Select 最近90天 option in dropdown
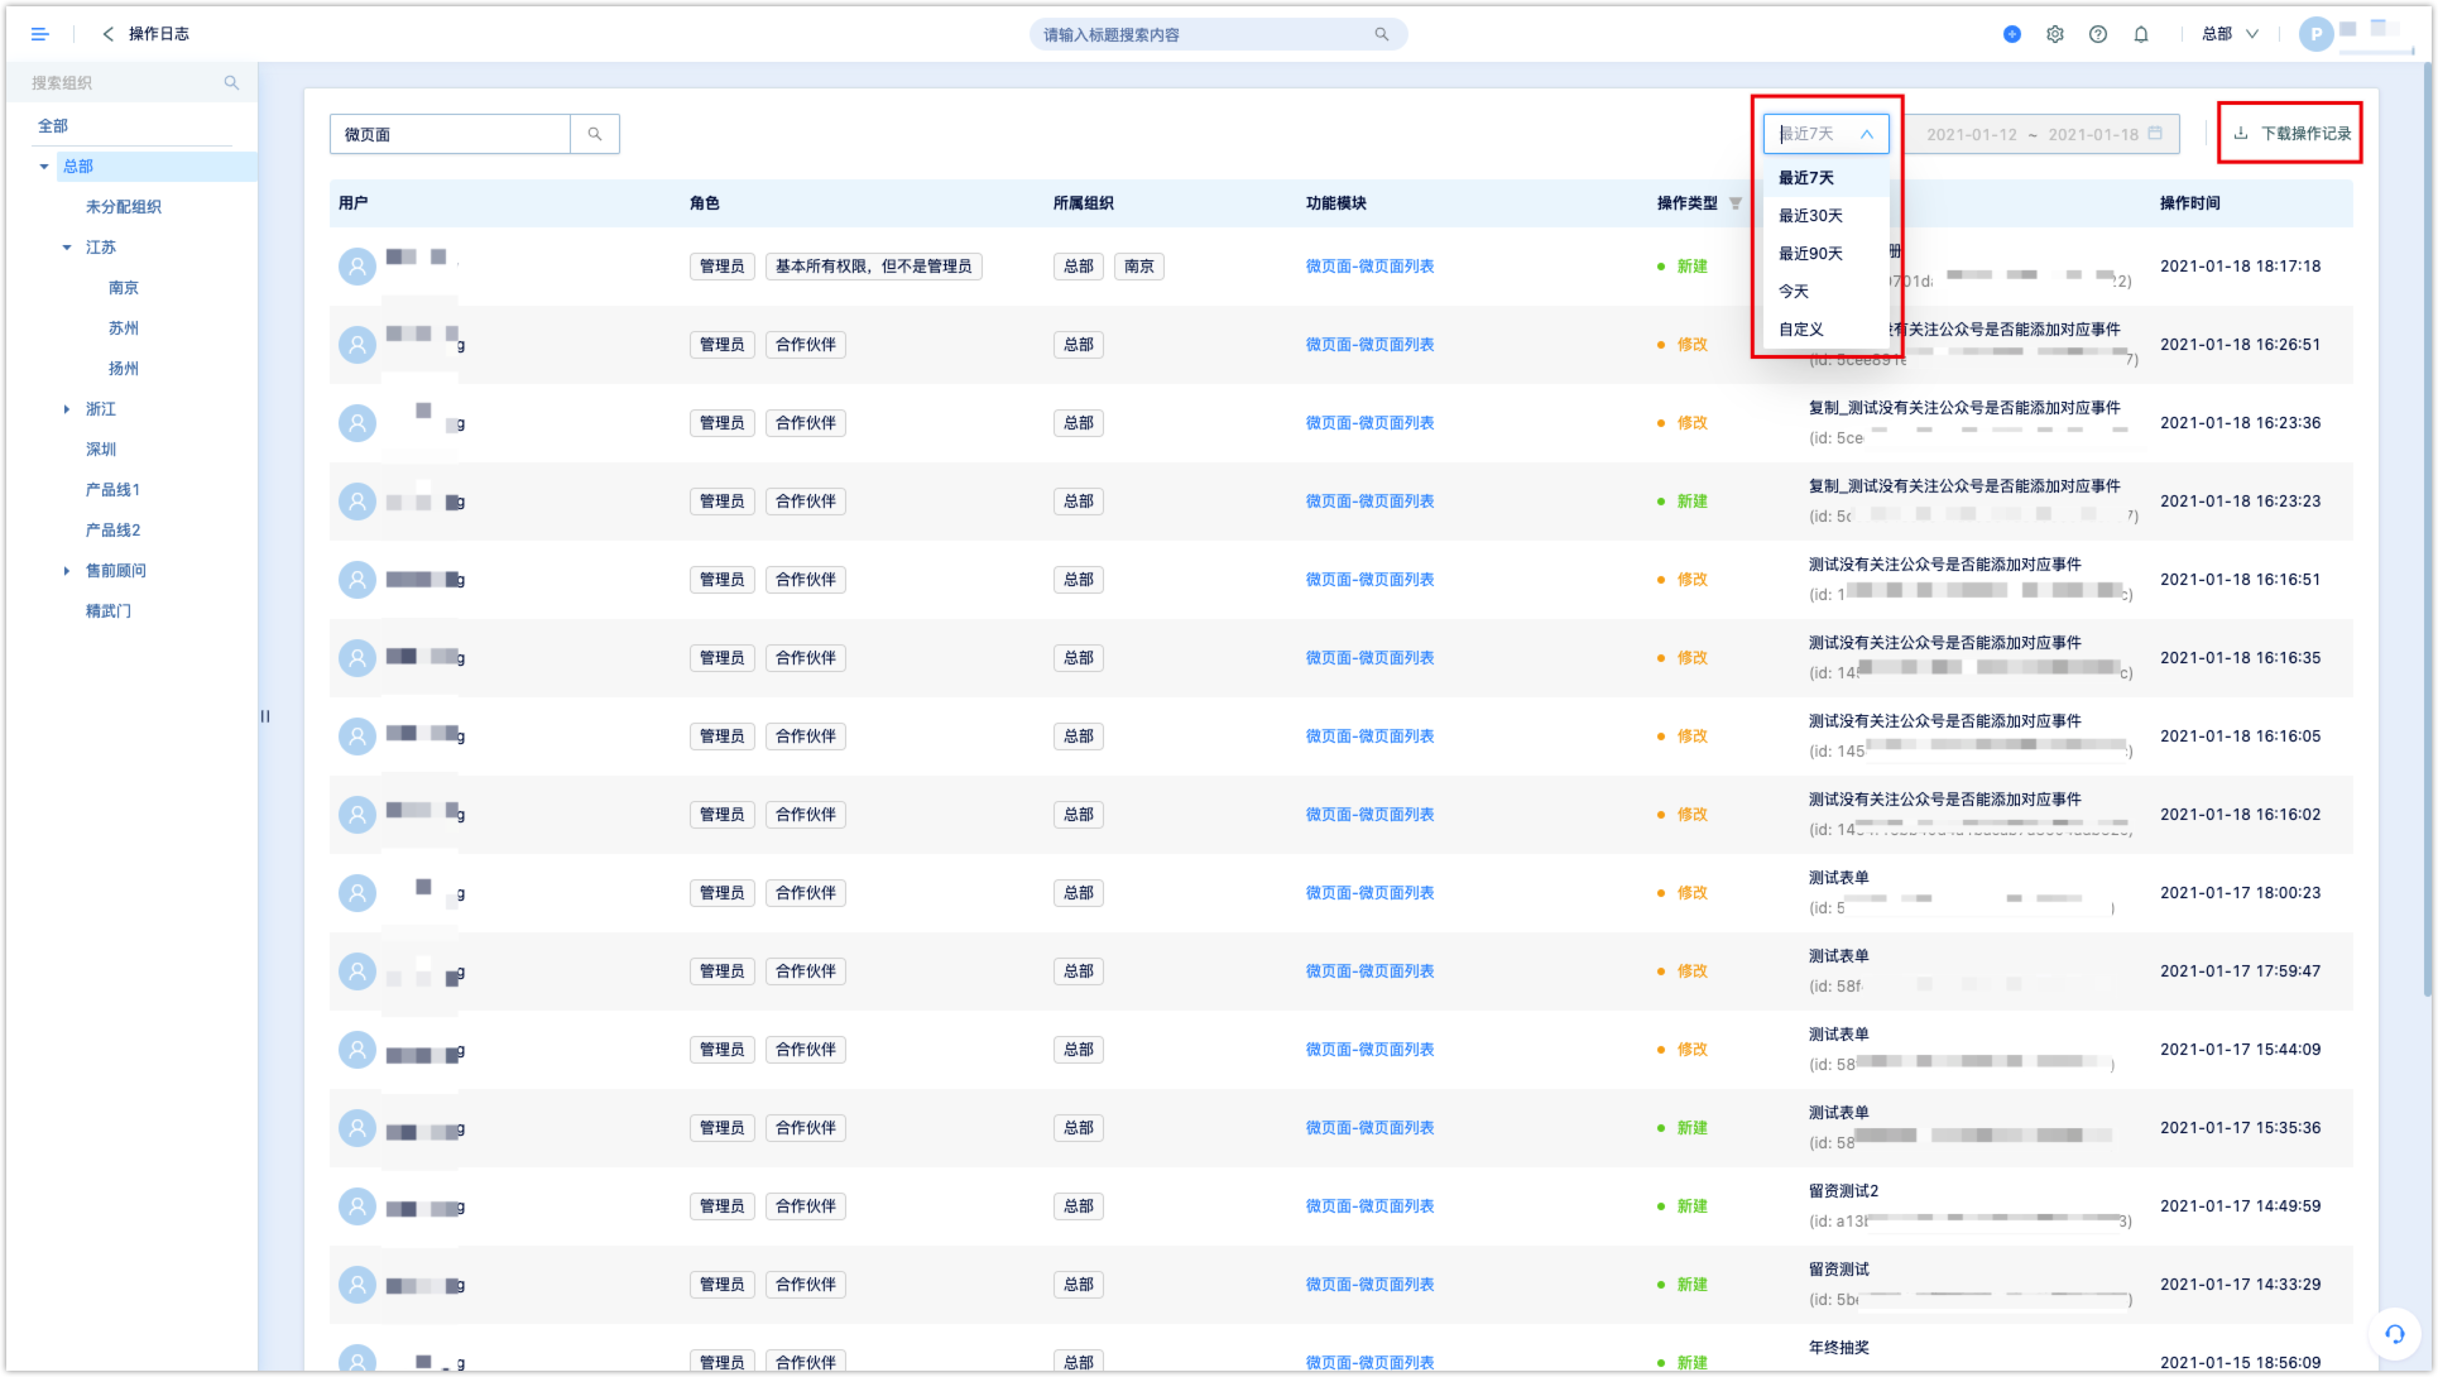 point(1825,254)
